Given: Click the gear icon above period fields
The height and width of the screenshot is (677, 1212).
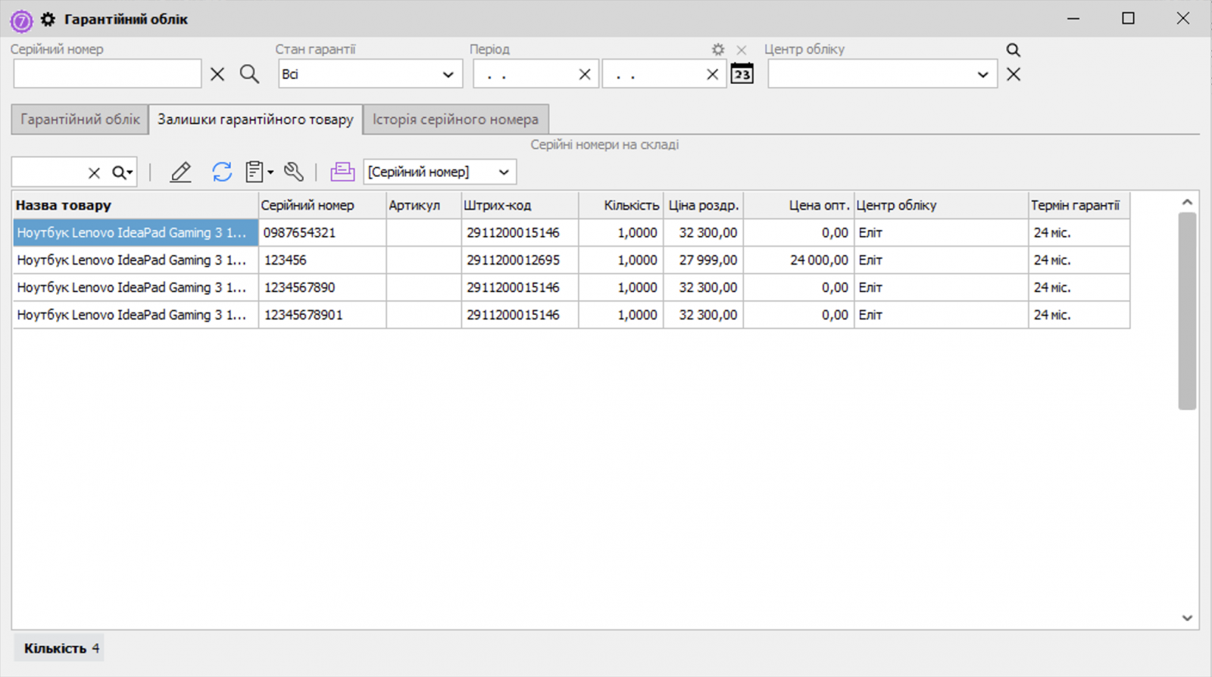Looking at the screenshot, I should coord(718,50).
